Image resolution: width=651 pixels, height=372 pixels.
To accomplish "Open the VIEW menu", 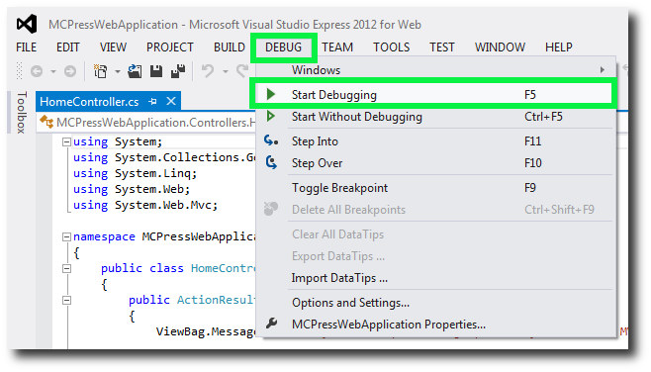I will pos(113,47).
